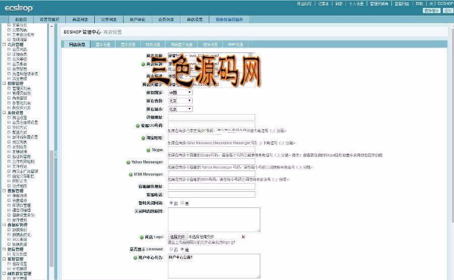
Task: Click the help icon beside 用户中心公告
Action: [135, 258]
